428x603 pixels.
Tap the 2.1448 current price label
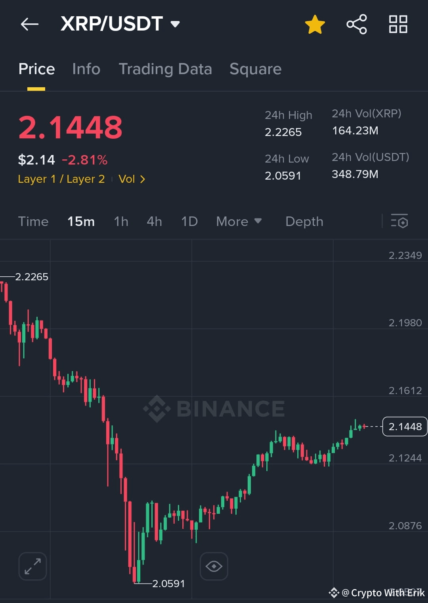[x=405, y=427]
